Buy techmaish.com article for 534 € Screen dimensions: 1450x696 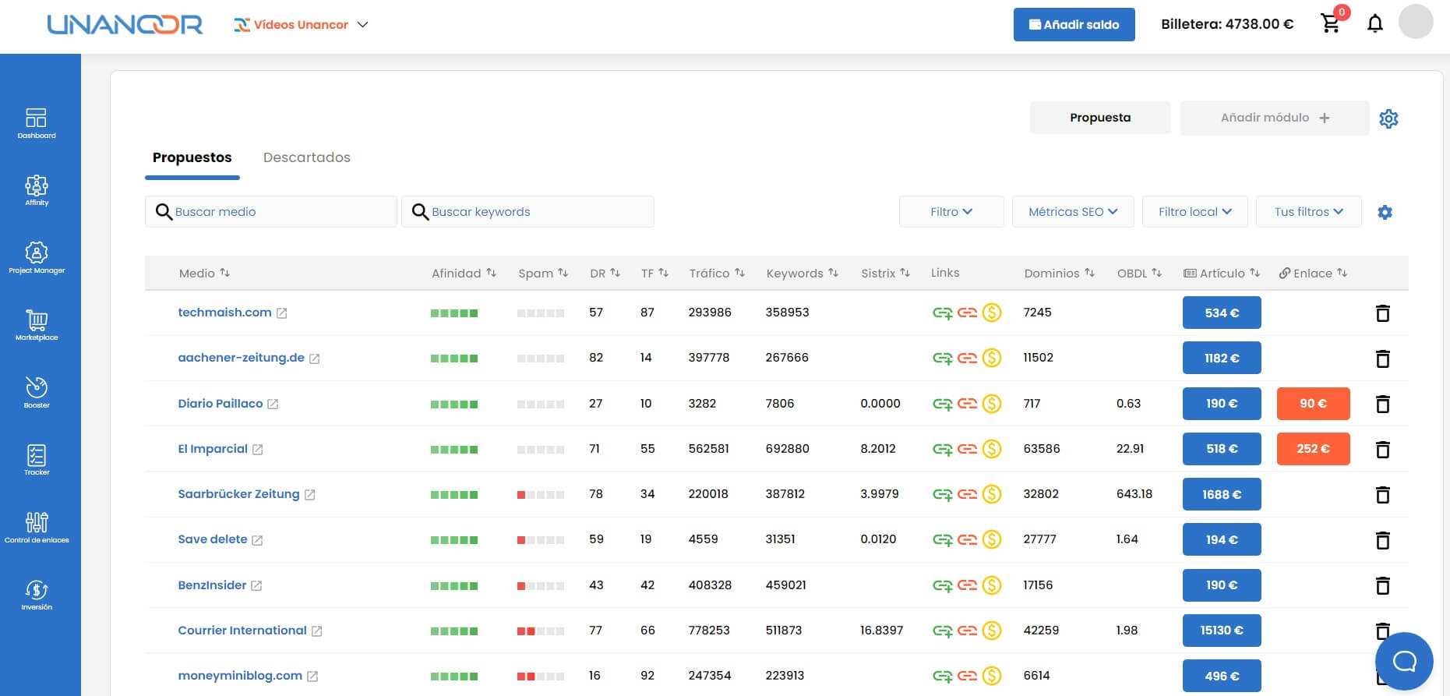(1222, 313)
